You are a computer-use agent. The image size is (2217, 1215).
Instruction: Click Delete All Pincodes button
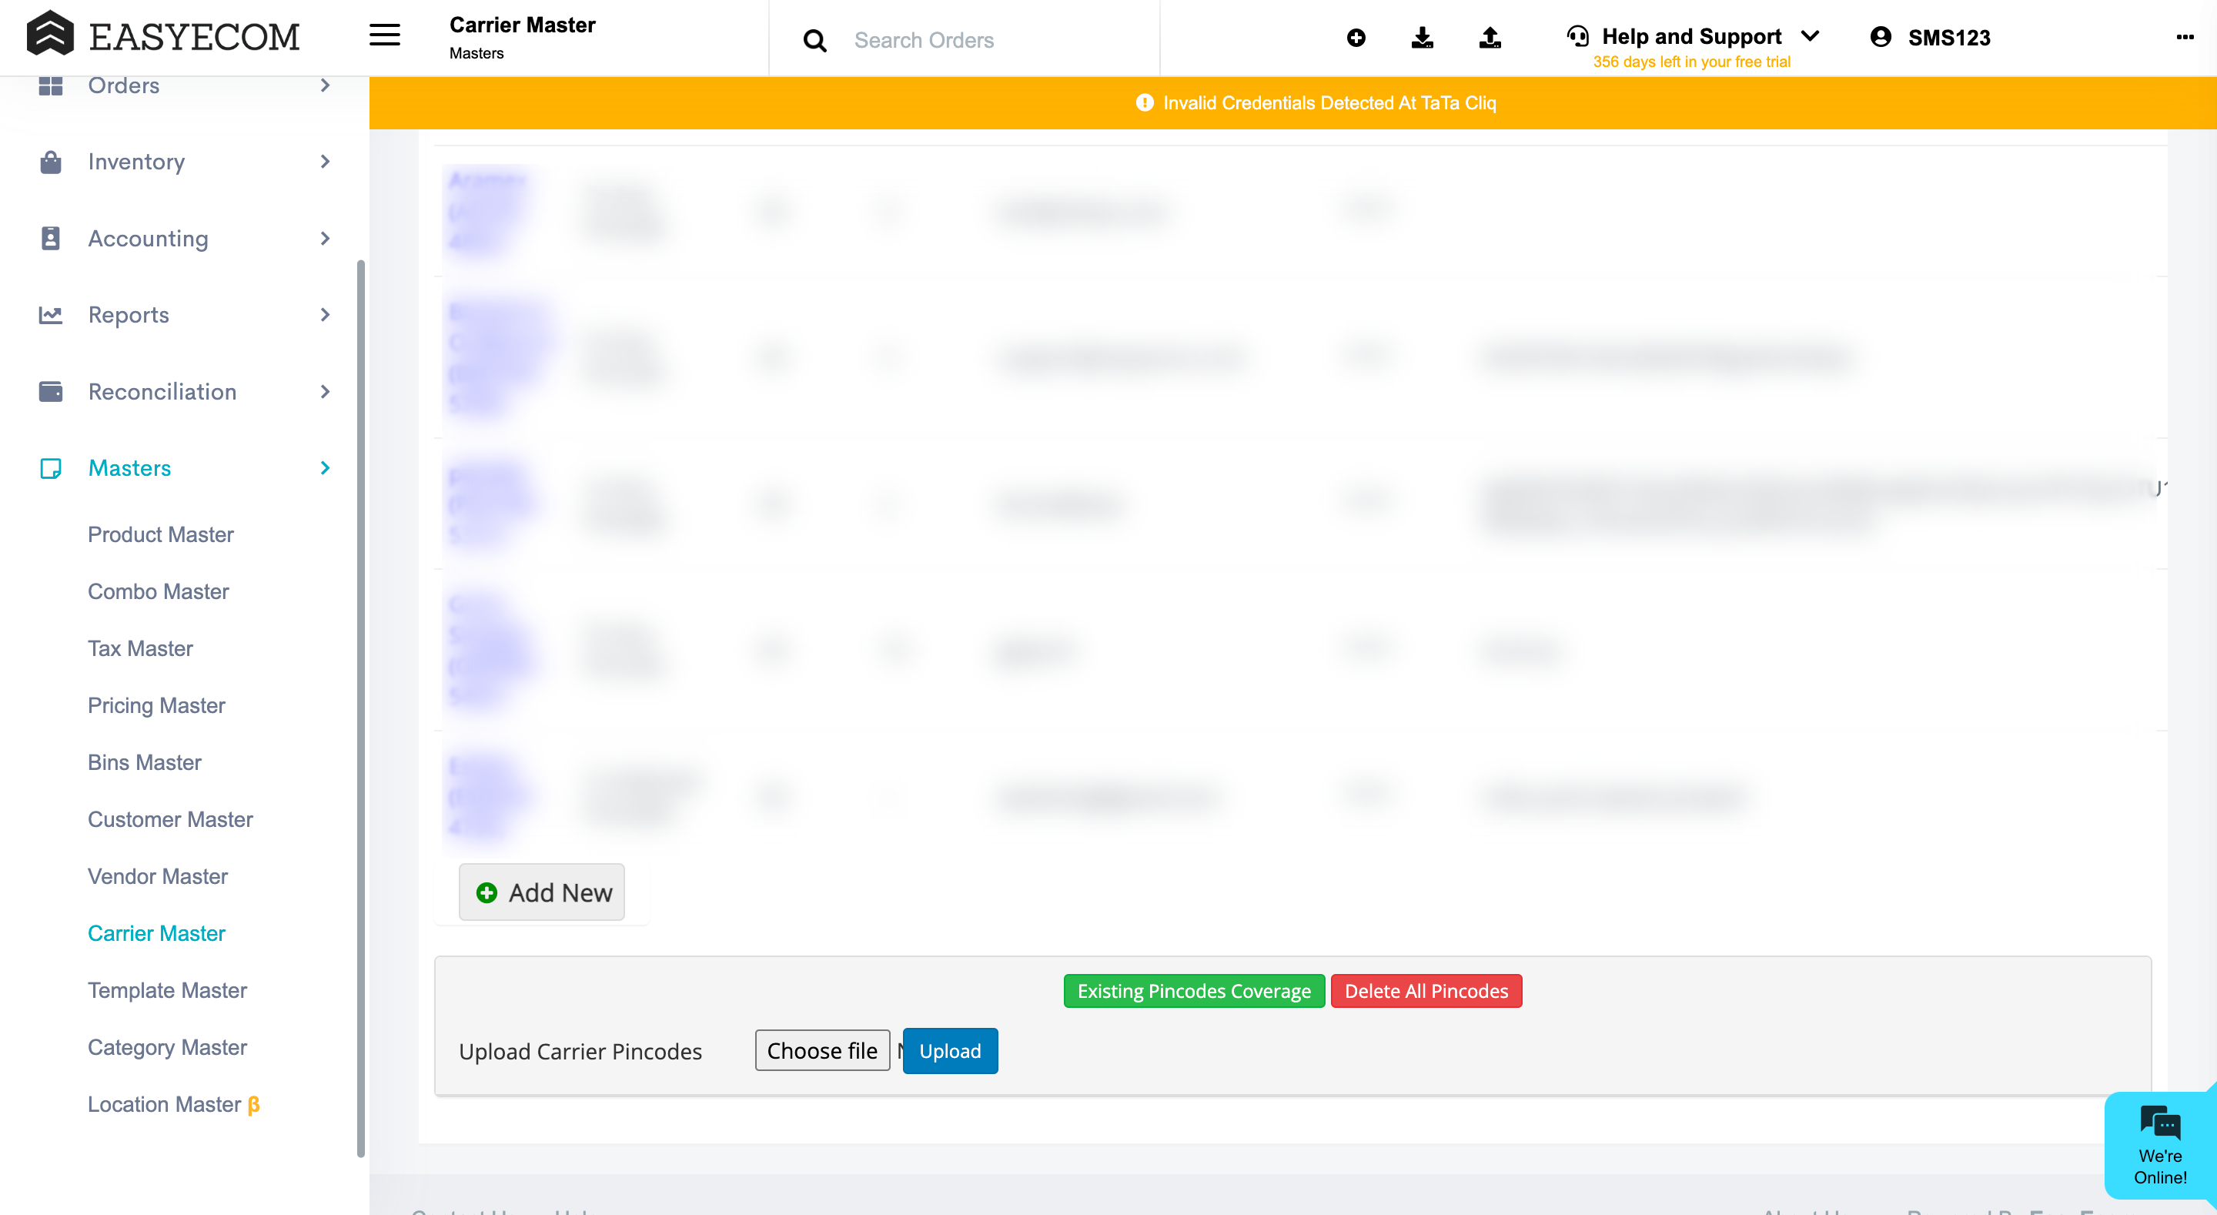pyautogui.click(x=1426, y=991)
